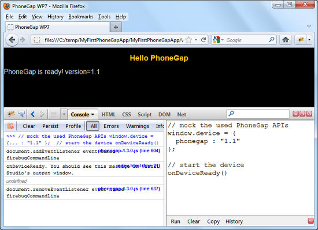Open Firebug in a new window
318x230 pixels.
[302, 114]
